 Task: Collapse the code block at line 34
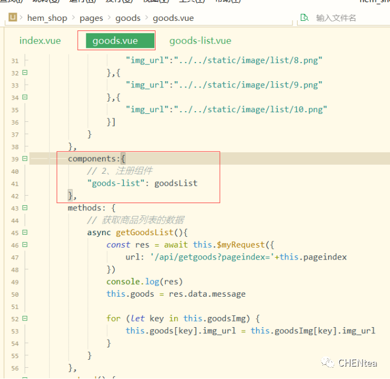point(25,98)
